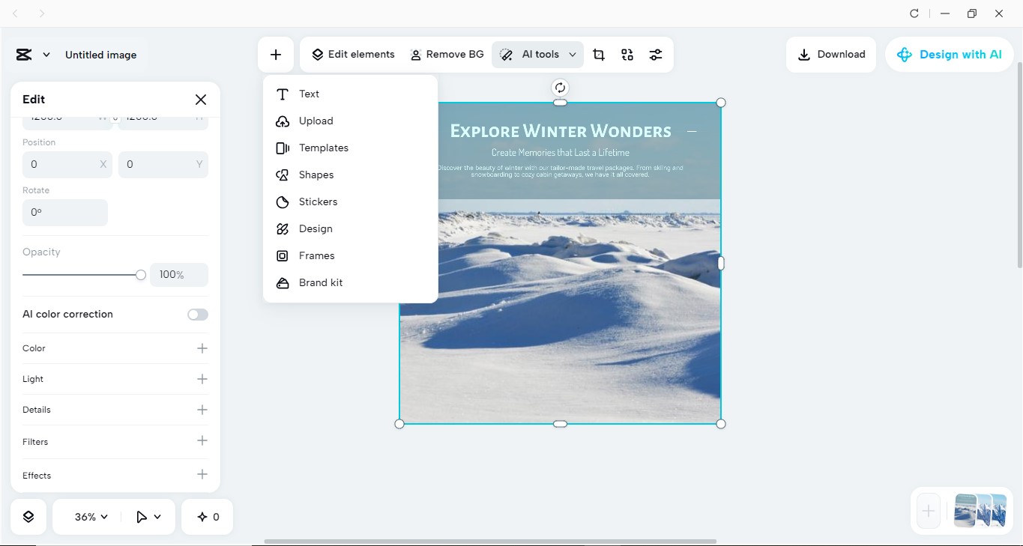Open the zoom level 36% dropdown
This screenshot has width=1023, height=546.
[x=88, y=516]
